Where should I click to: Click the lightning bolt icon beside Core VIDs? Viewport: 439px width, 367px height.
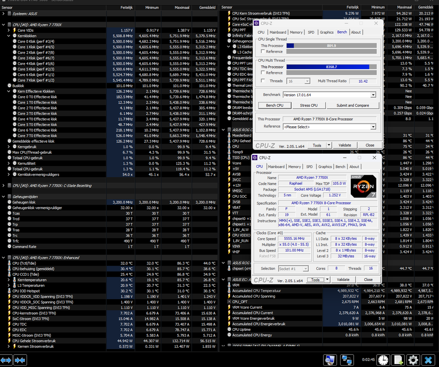(15, 30)
